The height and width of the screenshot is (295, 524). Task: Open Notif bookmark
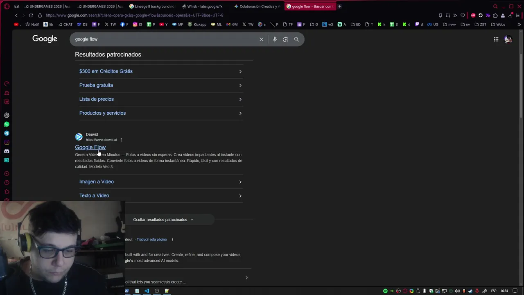point(32,24)
